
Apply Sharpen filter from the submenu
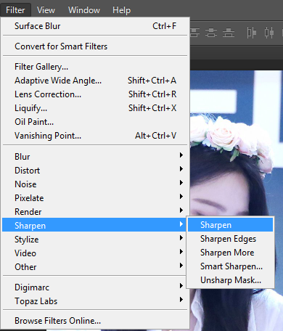[231, 225]
